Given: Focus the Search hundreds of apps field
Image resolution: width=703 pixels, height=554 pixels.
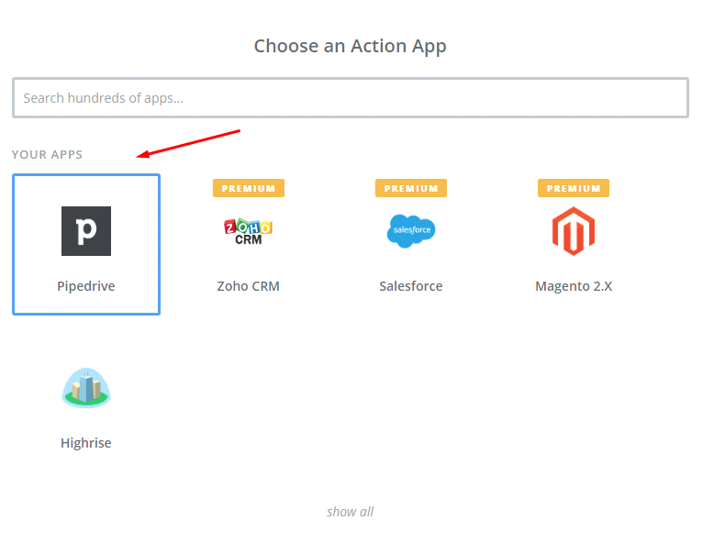Looking at the screenshot, I should click(349, 98).
